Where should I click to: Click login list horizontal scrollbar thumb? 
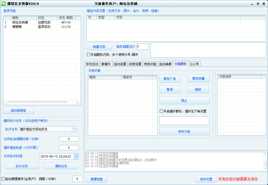click(x=37, y=103)
